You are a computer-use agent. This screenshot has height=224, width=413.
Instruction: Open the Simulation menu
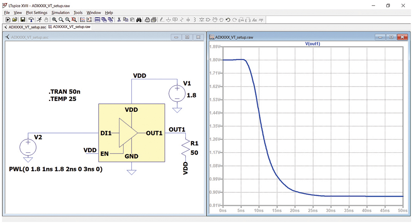(60, 13)
